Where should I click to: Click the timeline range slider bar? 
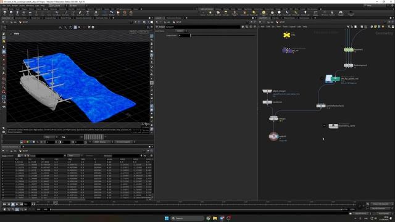[196, 210]
